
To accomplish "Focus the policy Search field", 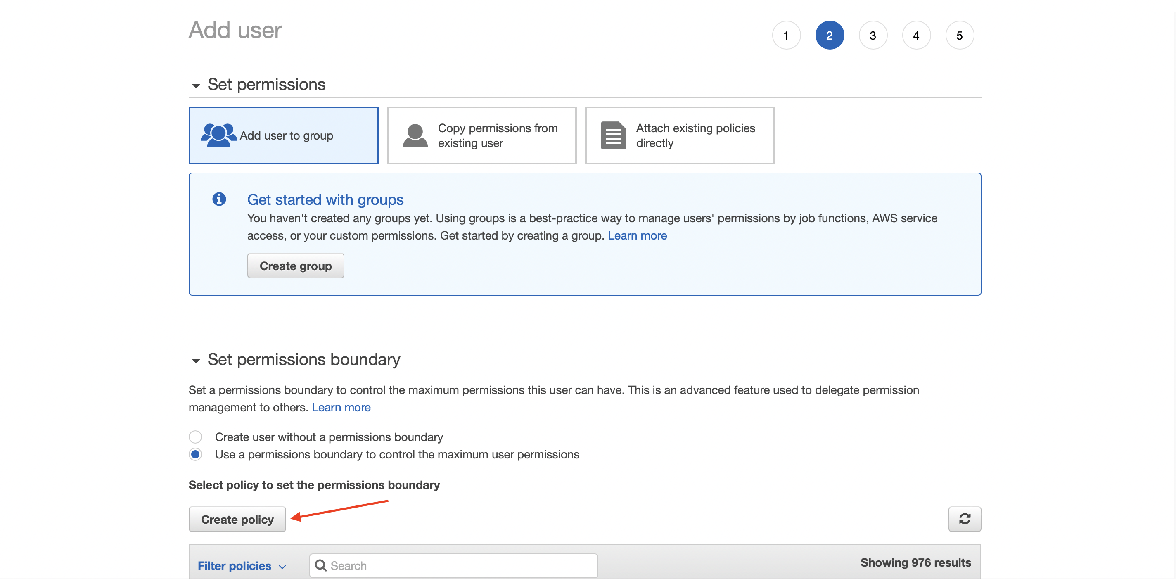I will pyautogui.click(x=453, y=565).
